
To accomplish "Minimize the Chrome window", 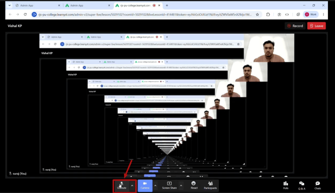I will click(304, 5).
